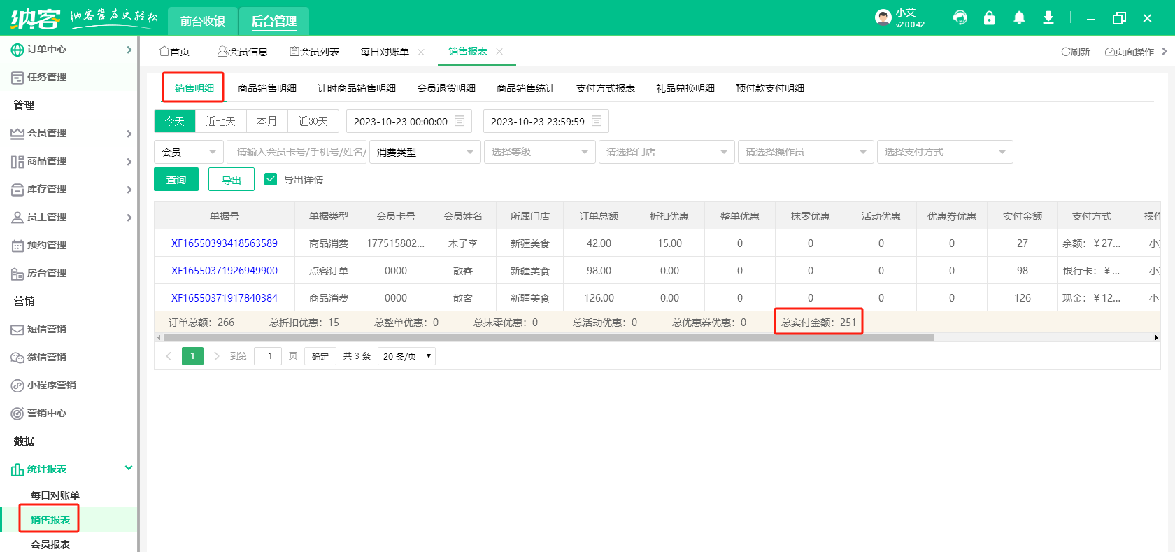1175x552 pixels.
Task: Click the 今天 date filter
Action: (x=175, y=121)
